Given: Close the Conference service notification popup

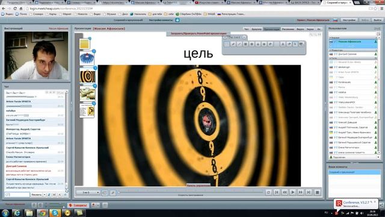Looking at the screenshot, I should pyautogui.click(x=375, y=202).
